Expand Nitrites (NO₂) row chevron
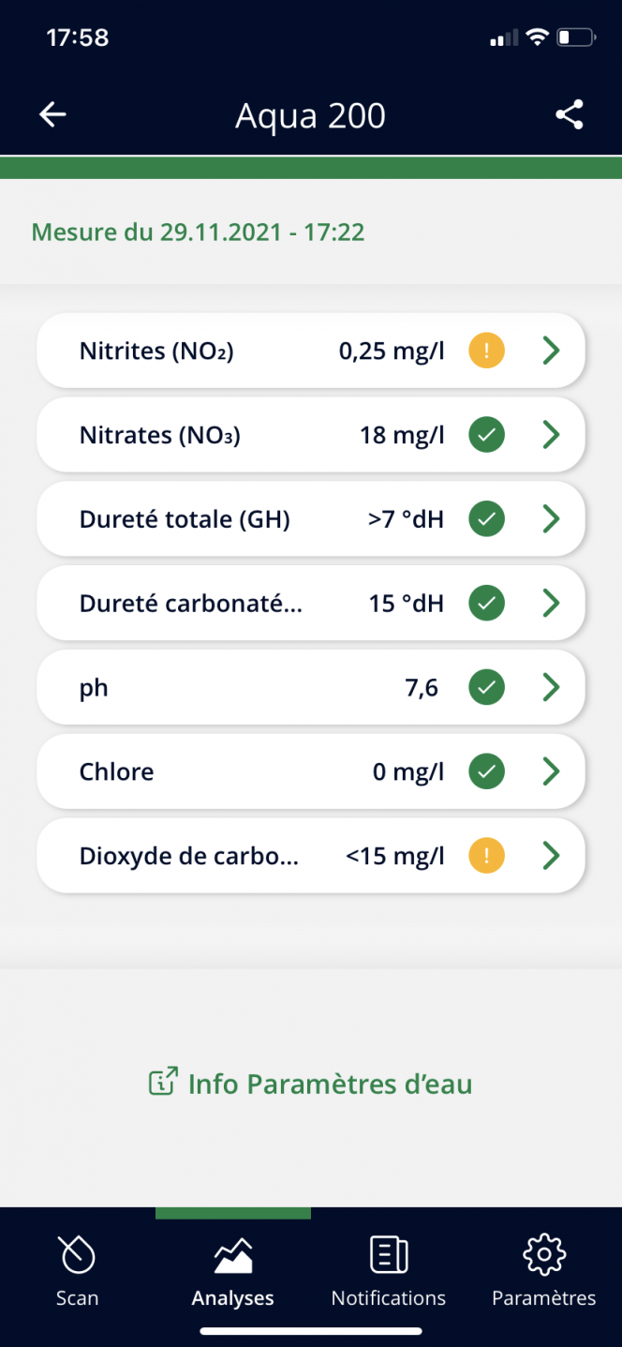The height and width of the screenshot is (1347, 622). tap(552, 351)
